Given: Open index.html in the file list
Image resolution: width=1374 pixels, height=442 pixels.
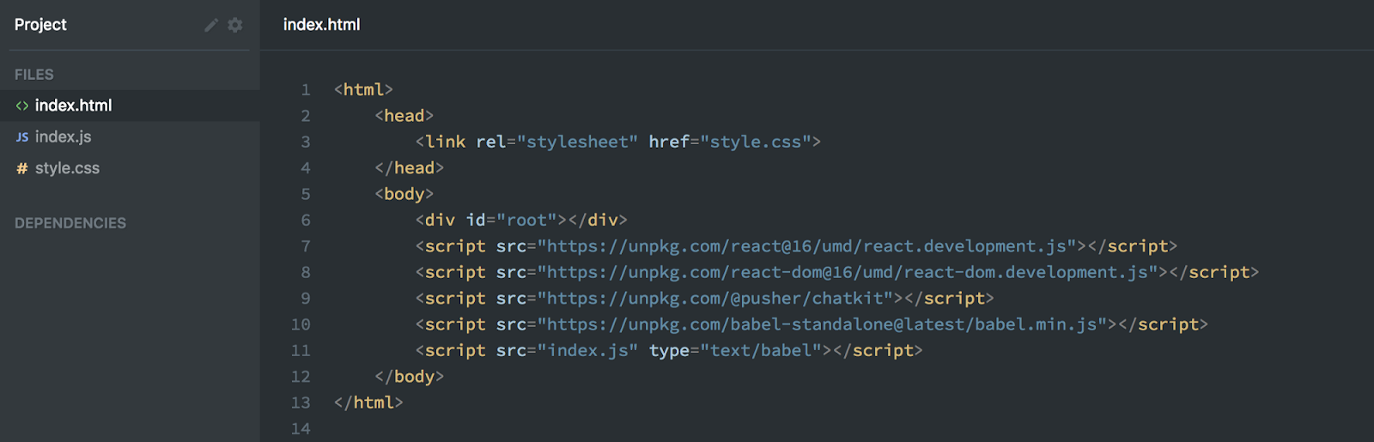Looking at the screenshot, I should pos(130,106).
